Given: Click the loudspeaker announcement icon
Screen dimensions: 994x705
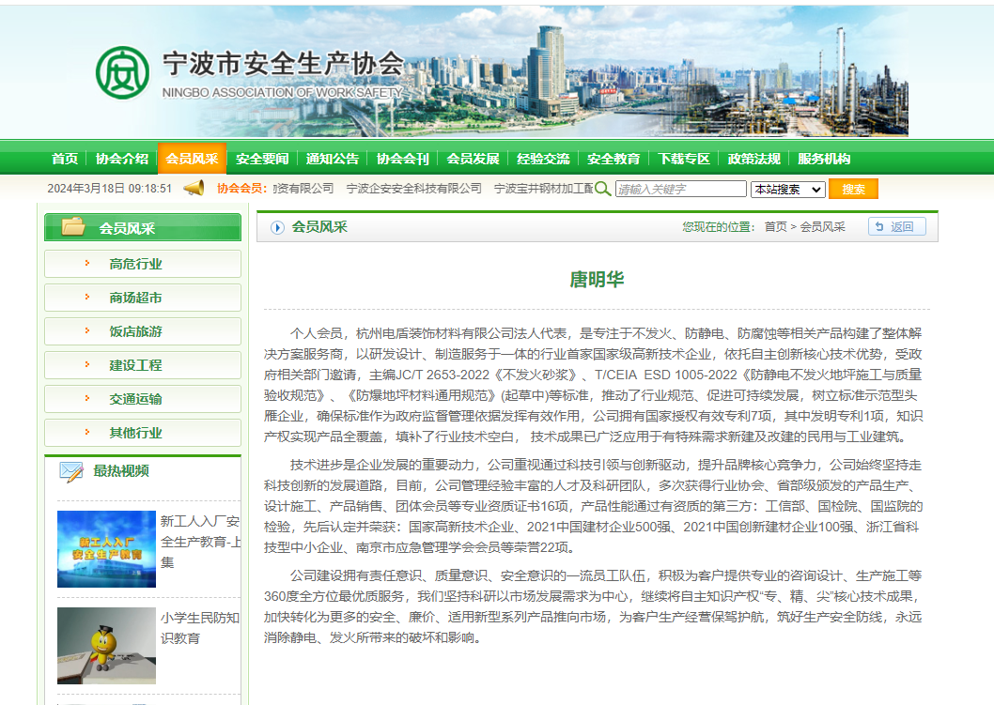Looking at the screenshot, I should pyautogui.click(x=194, y=188).
